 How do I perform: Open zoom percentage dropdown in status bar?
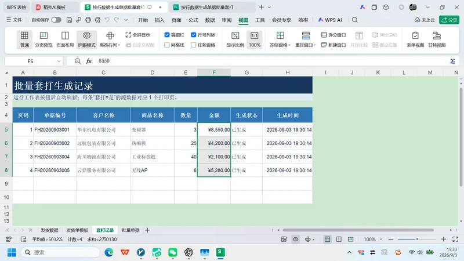[381, 239]
